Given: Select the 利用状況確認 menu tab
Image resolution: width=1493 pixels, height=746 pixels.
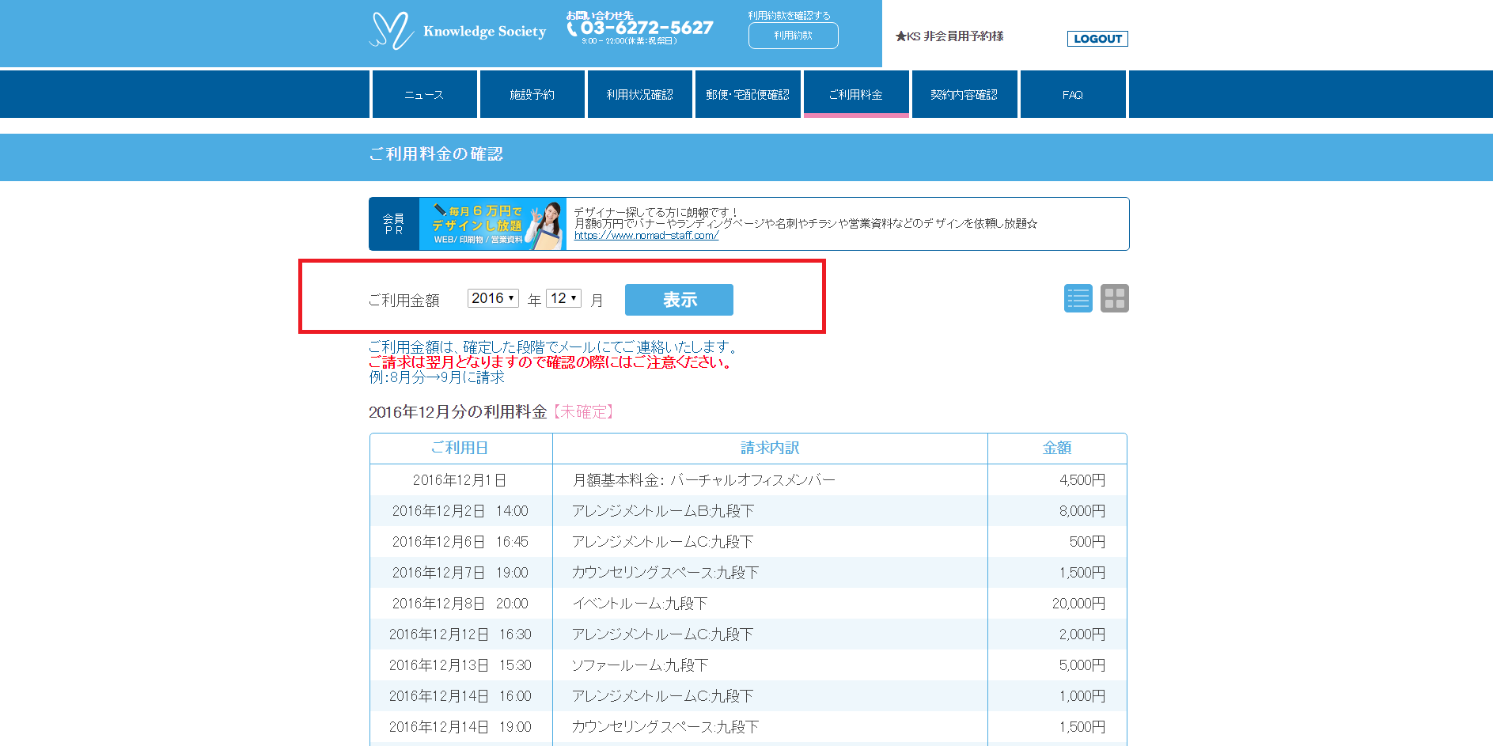Looking at the screenshot, I should 639,95.
